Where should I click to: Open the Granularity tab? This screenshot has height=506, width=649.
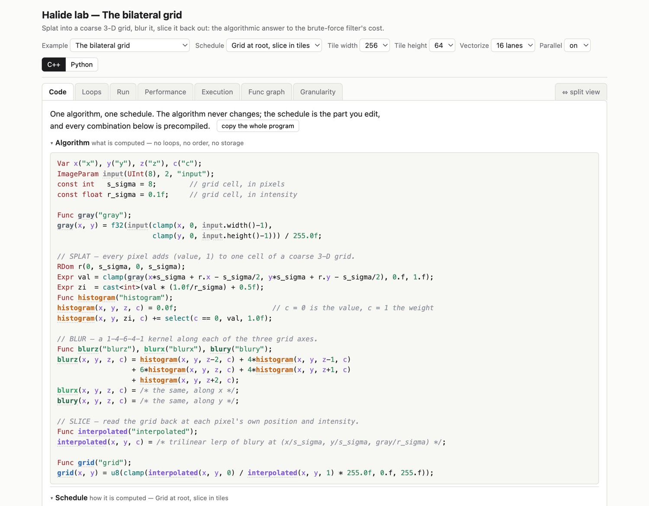318,92
